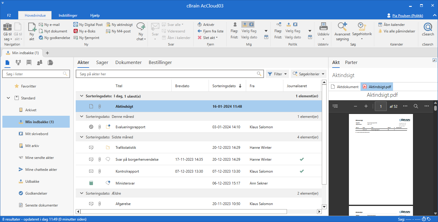The image size is (438, 222).
Task: Open the F2 menu tab
Action: click(x=9, y=15)
